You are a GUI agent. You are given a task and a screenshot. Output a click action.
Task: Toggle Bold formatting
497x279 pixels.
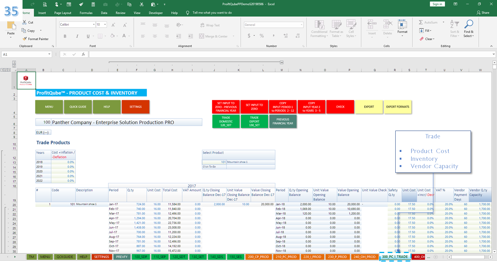[x=65, y=36]
